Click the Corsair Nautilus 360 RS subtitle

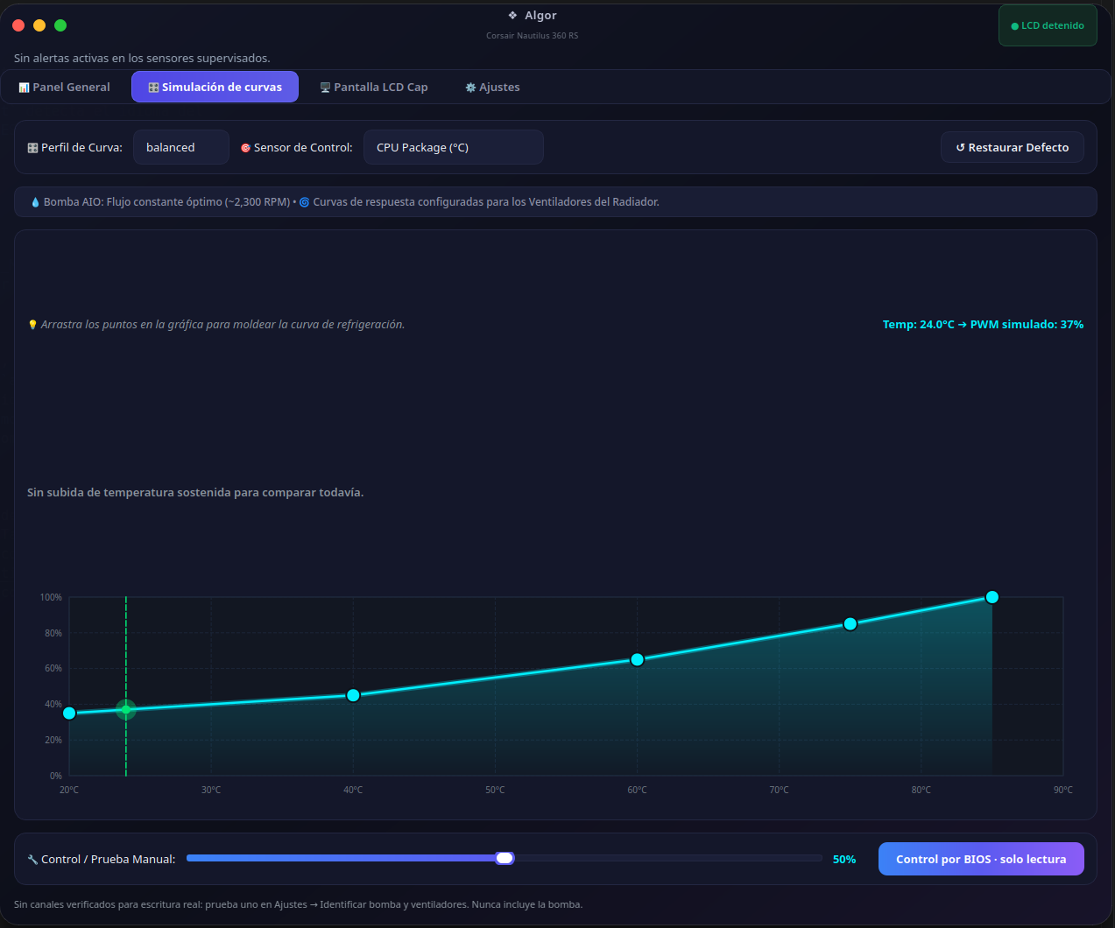[532, 36]
